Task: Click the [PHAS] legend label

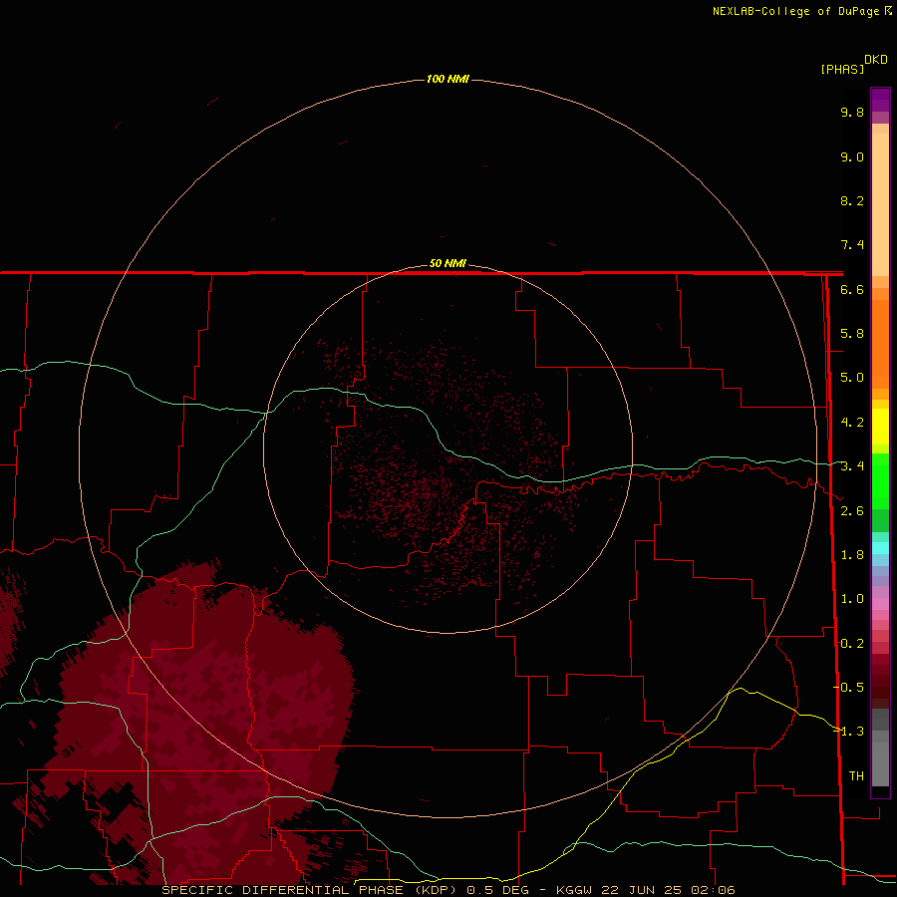Action: point(842,70)
